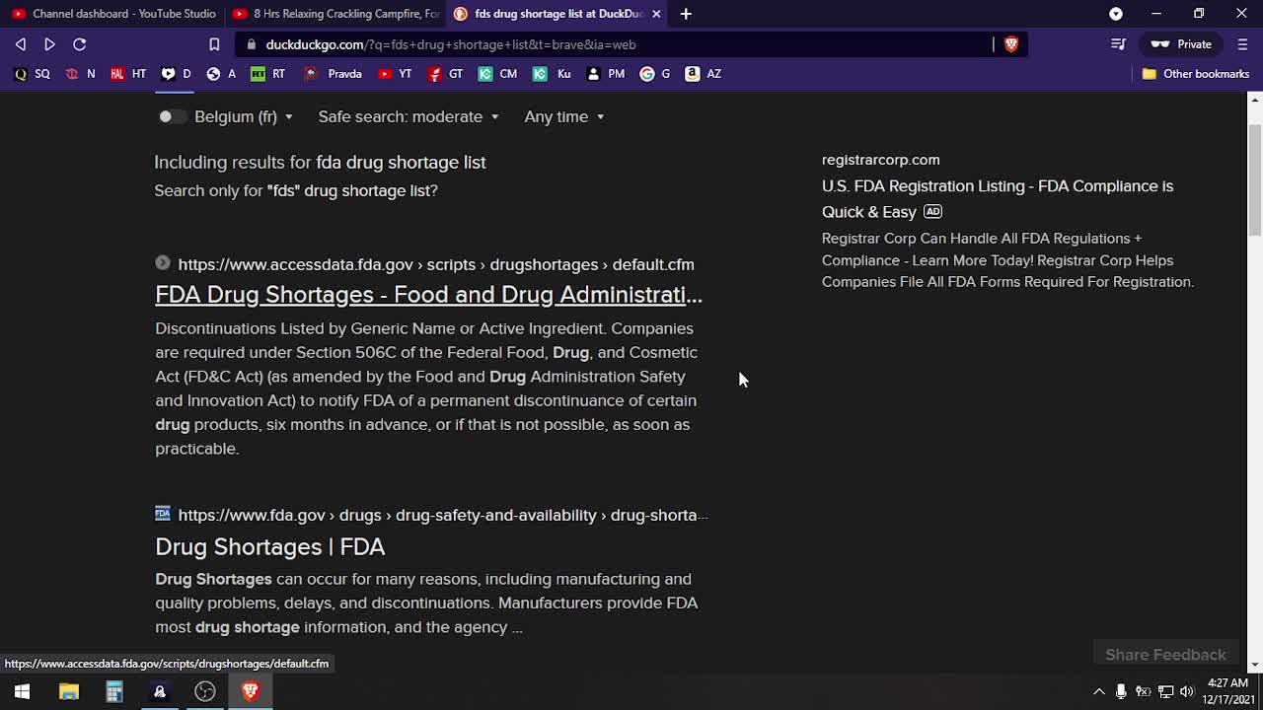The width and height of the screenshot is (1263, 710).
Task: Open the media playlist control icon
Action: tap(1118, 44)
